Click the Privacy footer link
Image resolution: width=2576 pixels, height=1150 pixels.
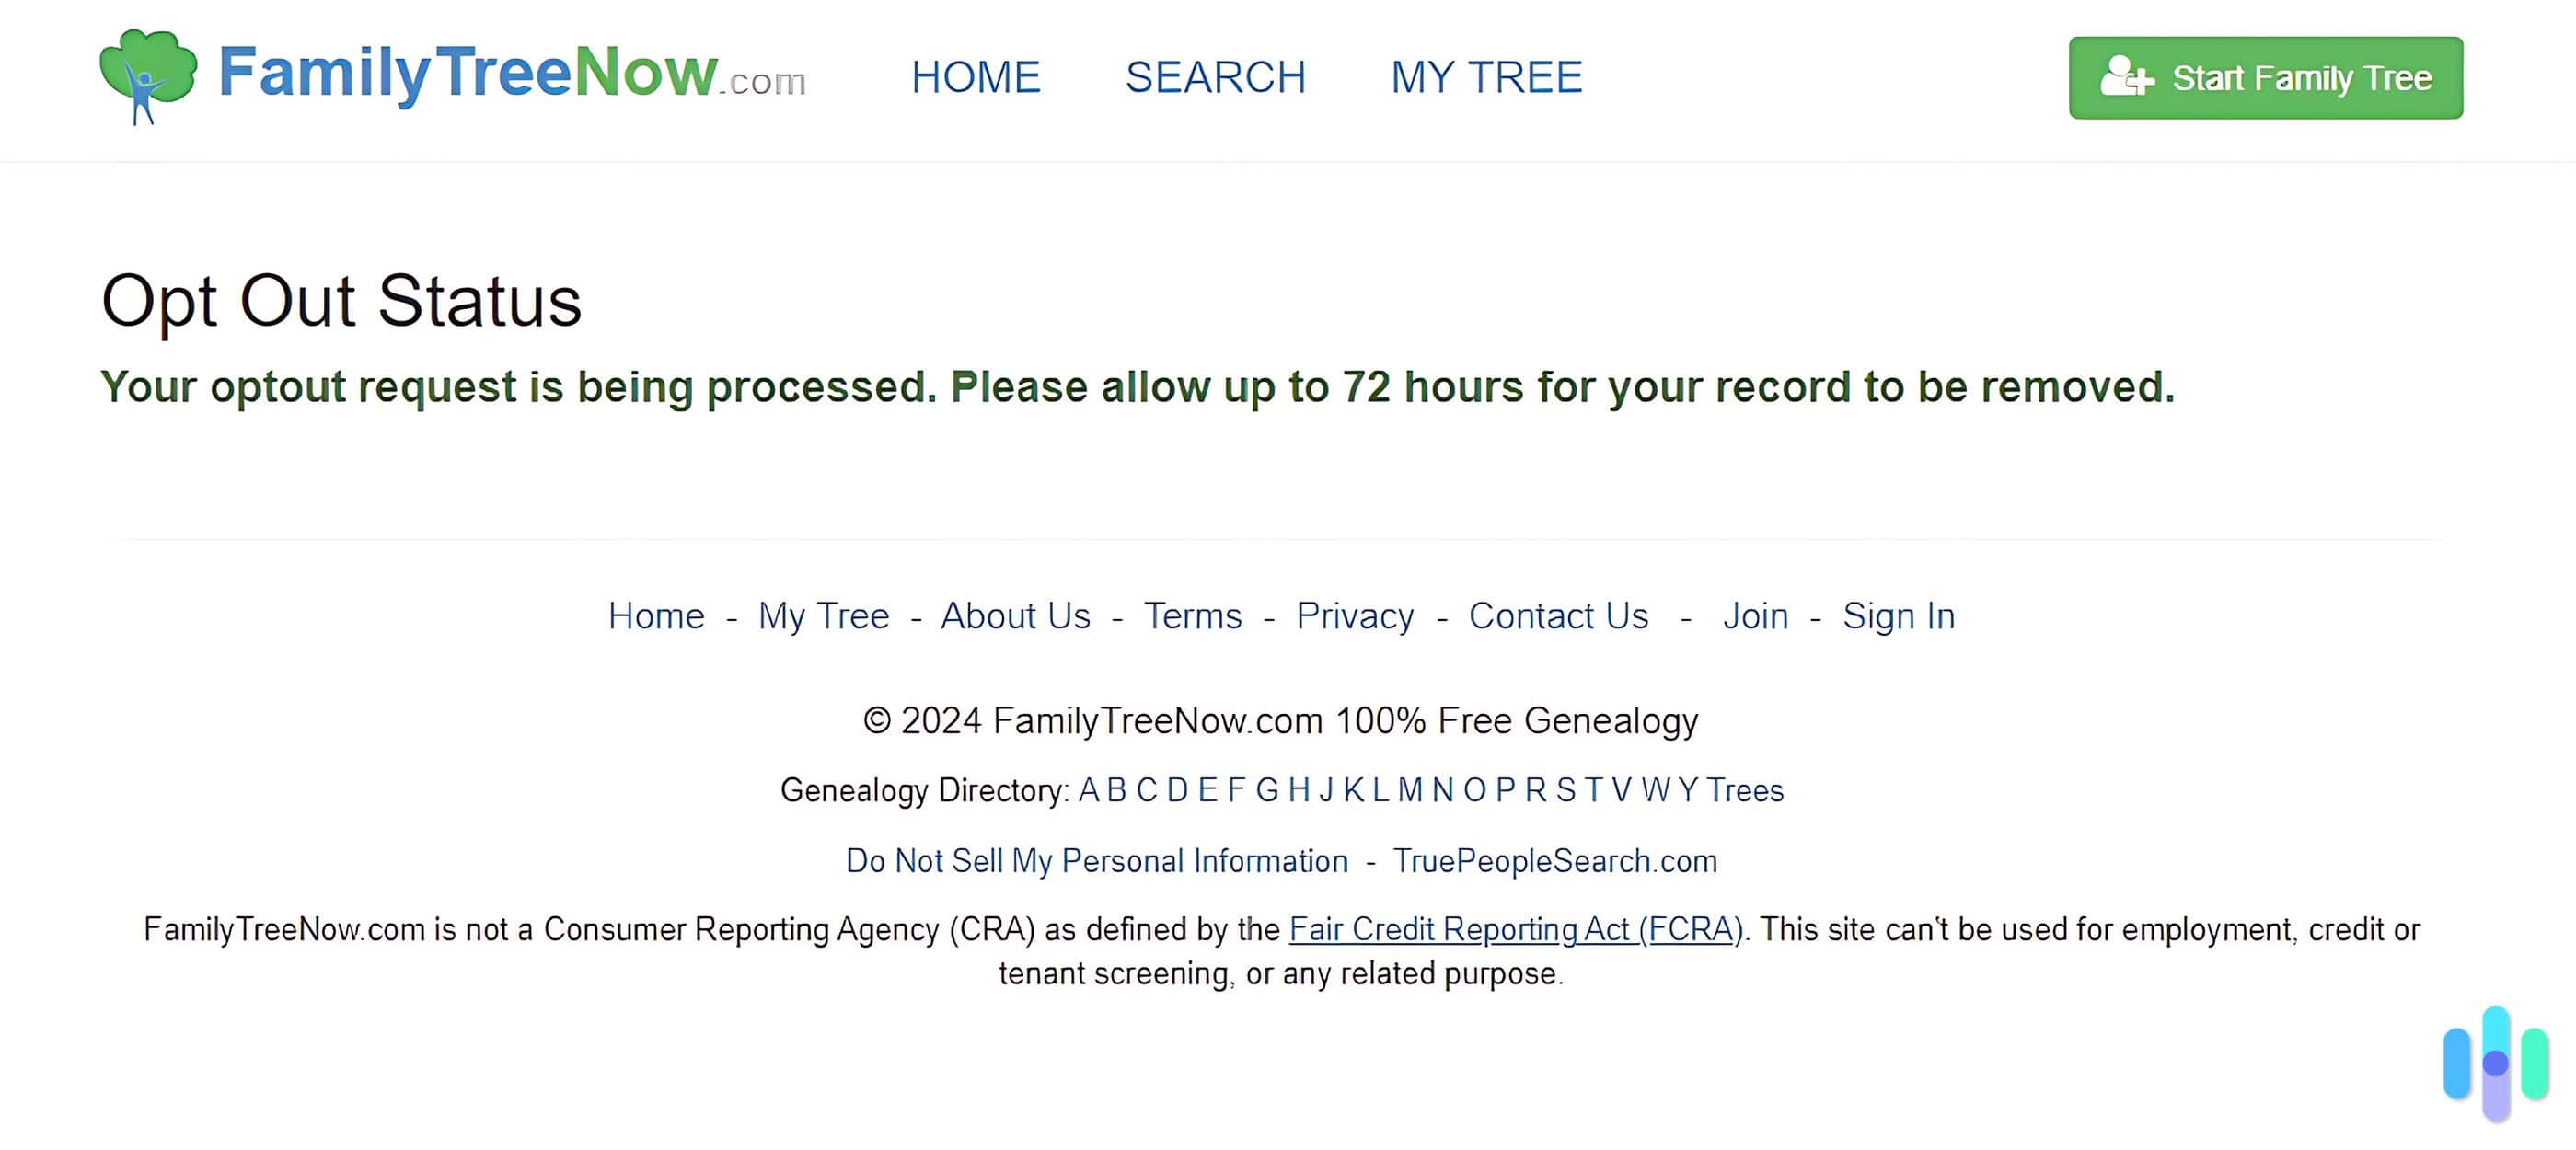1354,616
